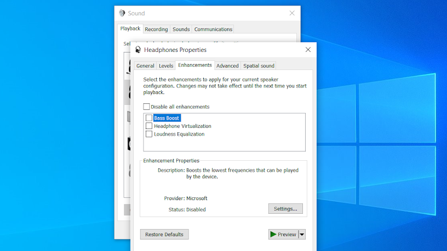Select Playback tab in Sound window

tap(130, 29)
